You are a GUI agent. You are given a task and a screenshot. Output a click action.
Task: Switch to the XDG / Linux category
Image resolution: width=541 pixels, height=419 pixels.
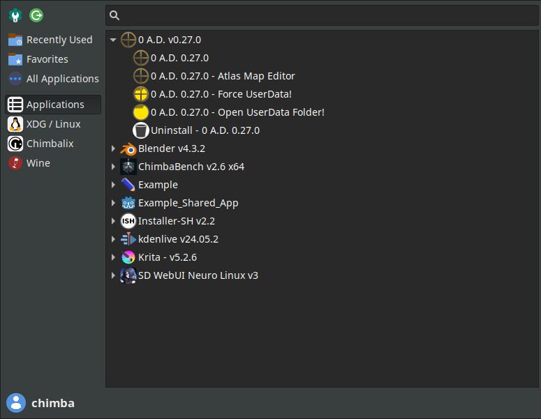tap(53, 123)
